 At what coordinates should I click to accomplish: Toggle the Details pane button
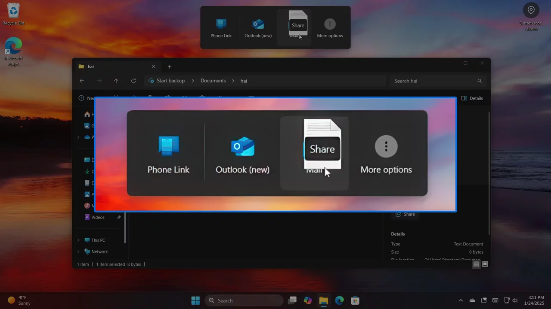pyautogui.click(x=472, y=98)
